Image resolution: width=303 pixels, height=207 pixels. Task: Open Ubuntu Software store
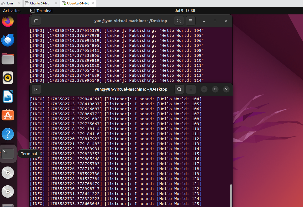8,115
